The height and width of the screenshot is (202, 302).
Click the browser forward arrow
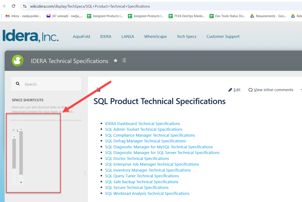point(4,6)
